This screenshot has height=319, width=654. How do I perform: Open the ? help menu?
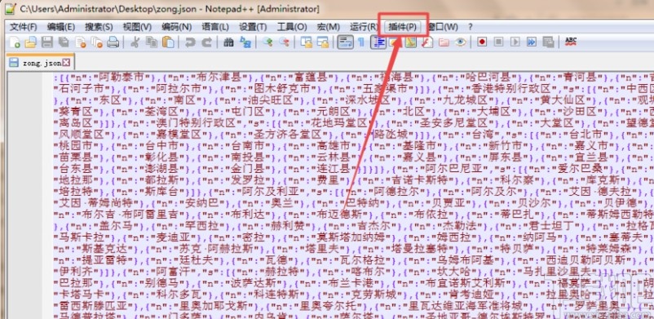[x=471, y=27]
